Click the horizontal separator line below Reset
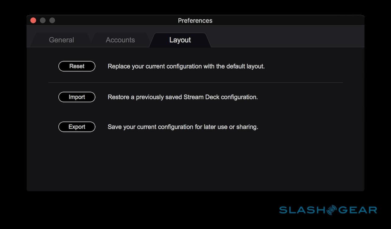Viewport: 391px width, 229px height. (195, 82)
